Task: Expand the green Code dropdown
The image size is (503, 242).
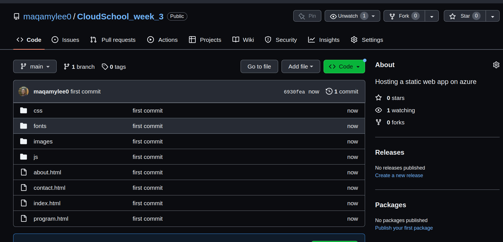Action: pyautogui.click(x=344, y=67)
